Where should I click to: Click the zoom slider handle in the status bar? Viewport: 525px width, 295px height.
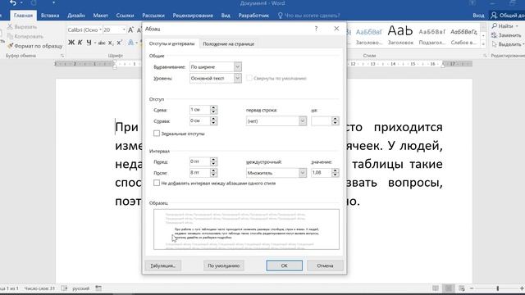pyautogui.click(x=498, y=288)
